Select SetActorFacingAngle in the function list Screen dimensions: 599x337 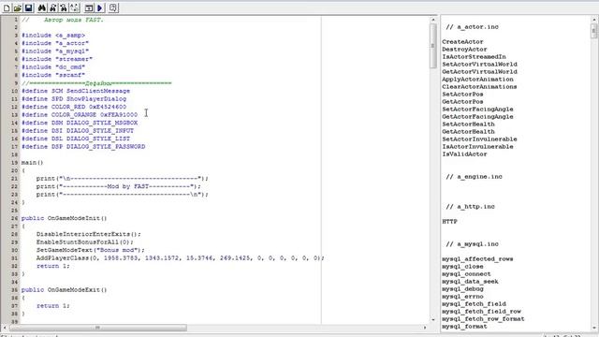pyautogui.click(x=477, y=110)
